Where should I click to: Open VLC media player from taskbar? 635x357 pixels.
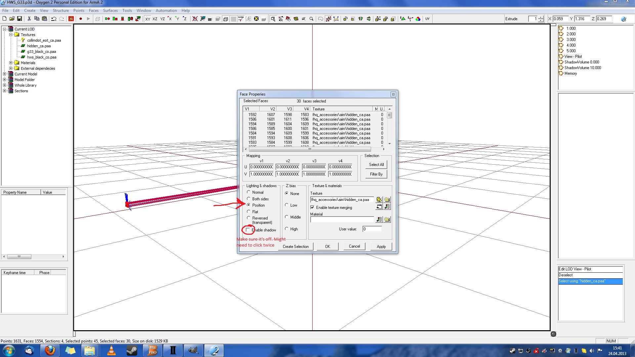111,350
